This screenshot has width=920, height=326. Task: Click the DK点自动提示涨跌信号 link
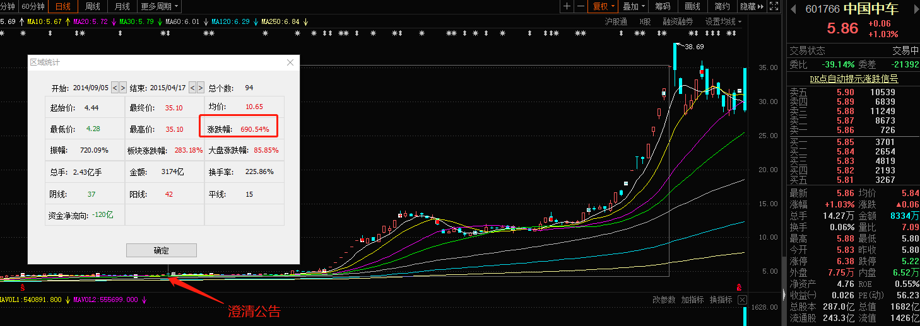(854, 79)
